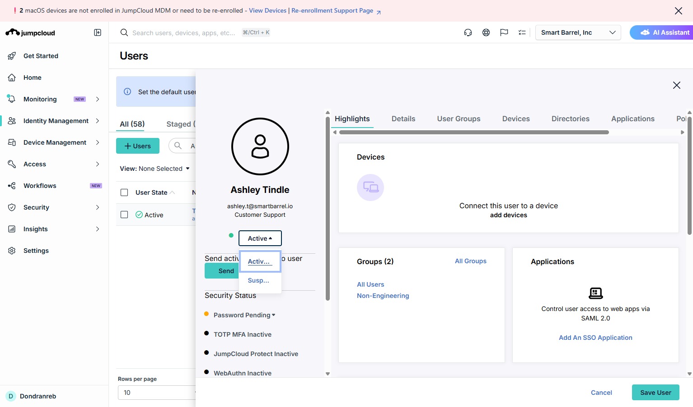The height and width of the screenshot is (407, 693).
Task: Toggle the Active user state dropdown
Action: tap(260, 238)
